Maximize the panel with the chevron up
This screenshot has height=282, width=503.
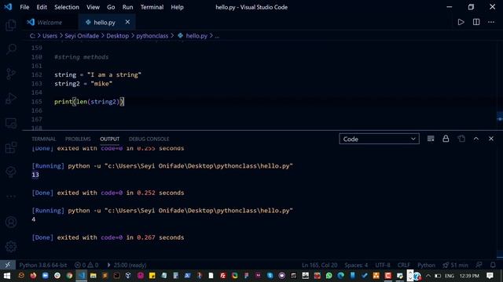[x=476, y=139]
